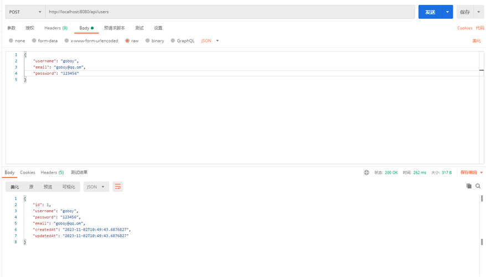Screen dimensions: 486x277
Task: Click the globe network icon near status
Action: tap(366, 173)
